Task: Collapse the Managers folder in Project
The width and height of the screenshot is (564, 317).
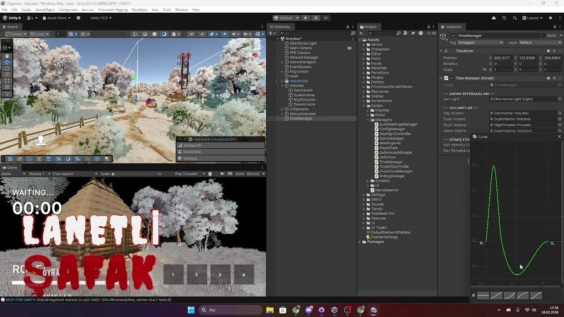Action: pos(368,120)
